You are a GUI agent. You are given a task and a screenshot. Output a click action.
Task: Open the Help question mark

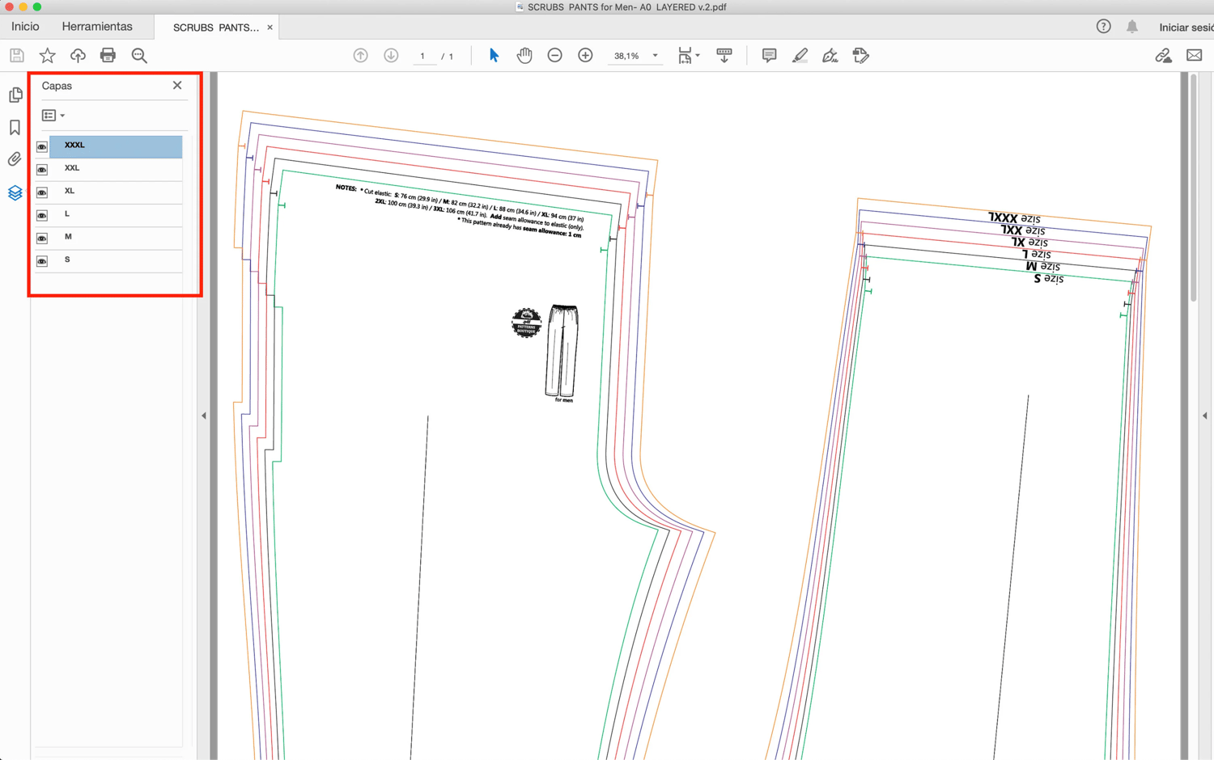point(1103,27)
